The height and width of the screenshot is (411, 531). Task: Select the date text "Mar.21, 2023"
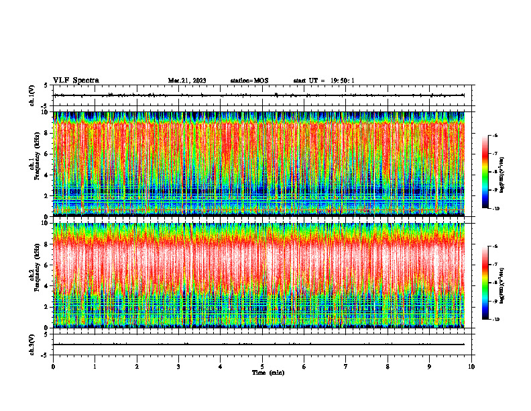187,81
